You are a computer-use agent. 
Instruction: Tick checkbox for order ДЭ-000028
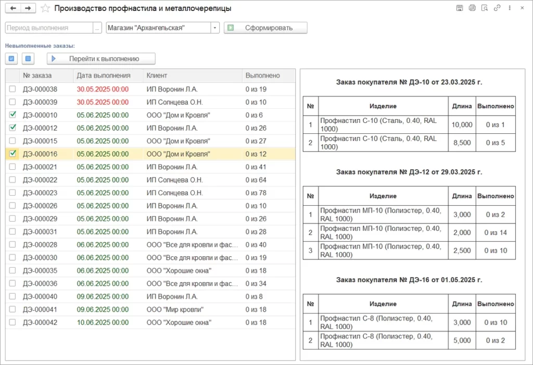pyautogui.click(x=12, y=244)
